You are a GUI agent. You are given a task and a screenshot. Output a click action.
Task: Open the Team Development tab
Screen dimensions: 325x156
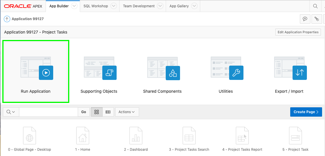point(139,6)
